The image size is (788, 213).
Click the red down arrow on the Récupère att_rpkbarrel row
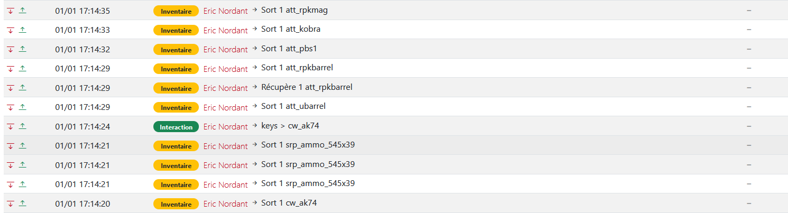tap(10, 88)
